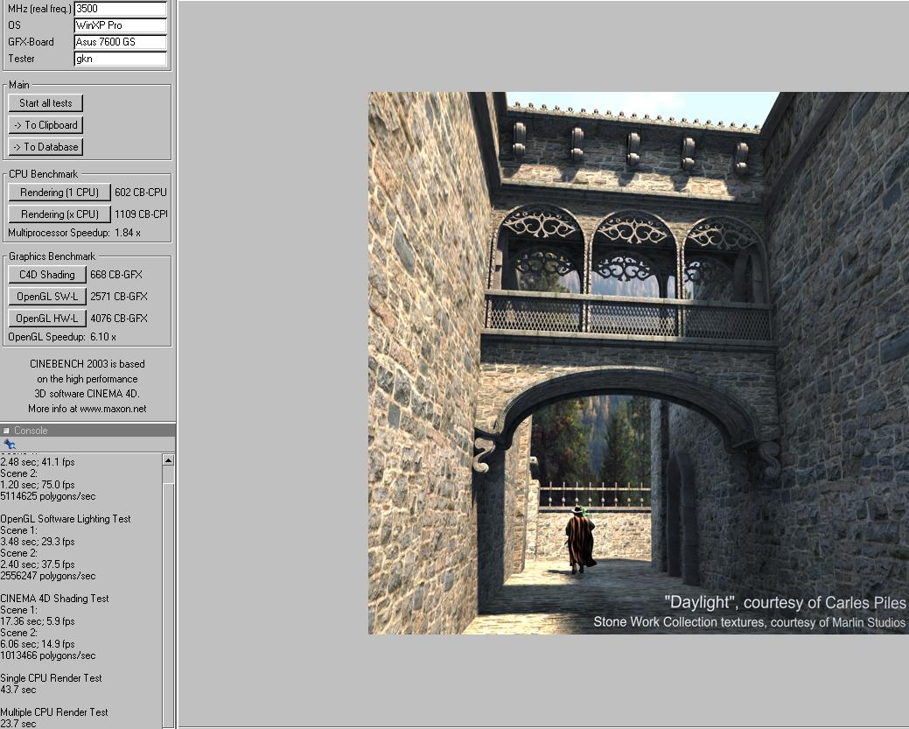This screenshot has width=909, height=729.
Task: Run the Rendering (1 CPU) benchmark
Action: click(x=59, y=193)
